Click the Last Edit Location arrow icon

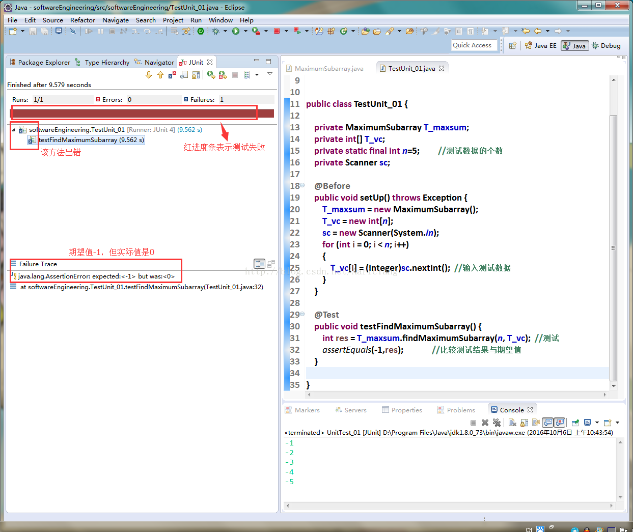pyautogui.click(x=526, y=31)
